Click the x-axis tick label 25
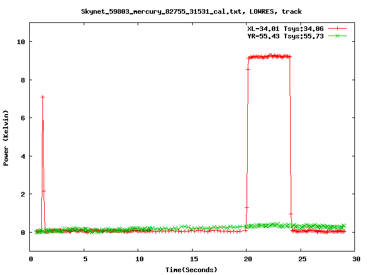The image size is (367, 275). pos(302,259)
